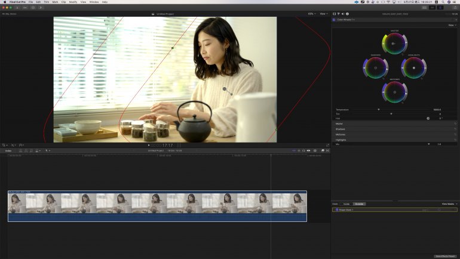Image resolution: width=460 pixels, height=259 pixels.
Task: Open the viewer View dropdown
Action: click(x=323, y=13)
